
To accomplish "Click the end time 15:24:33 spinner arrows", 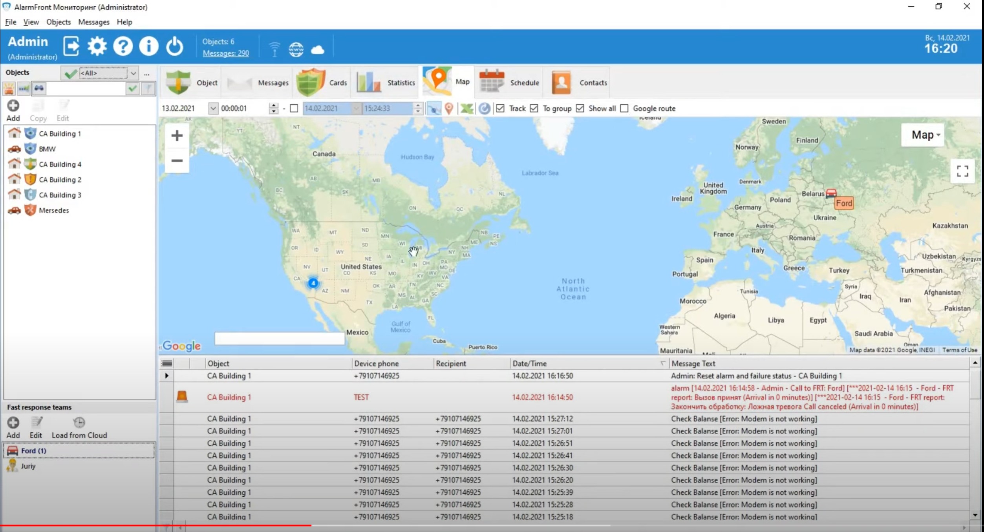I will pos(418,108).
